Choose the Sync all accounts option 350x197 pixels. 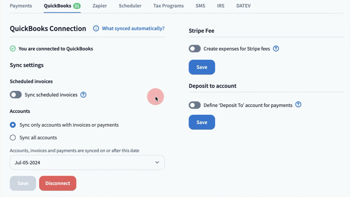coord(13,137)
